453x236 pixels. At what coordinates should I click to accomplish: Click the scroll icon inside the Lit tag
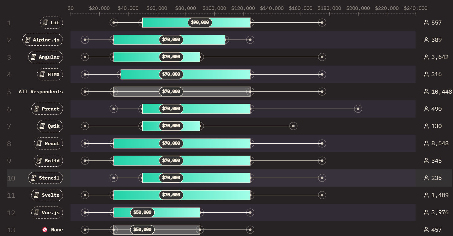(x=46, y=22)
